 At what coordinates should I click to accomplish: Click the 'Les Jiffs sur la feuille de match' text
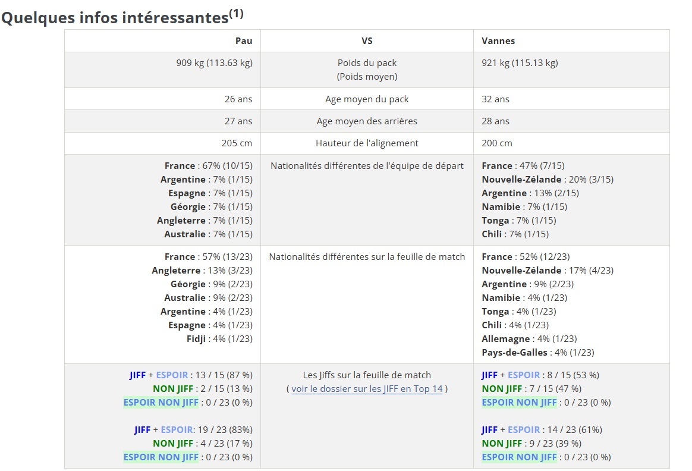pyautogui.click(x=367, y=375)
